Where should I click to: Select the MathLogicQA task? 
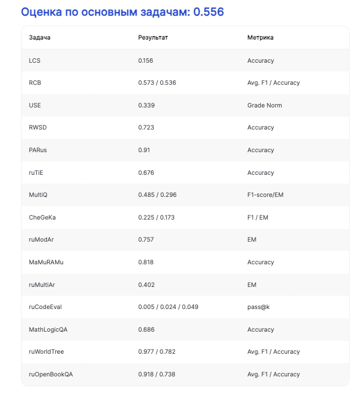(48, 329)
